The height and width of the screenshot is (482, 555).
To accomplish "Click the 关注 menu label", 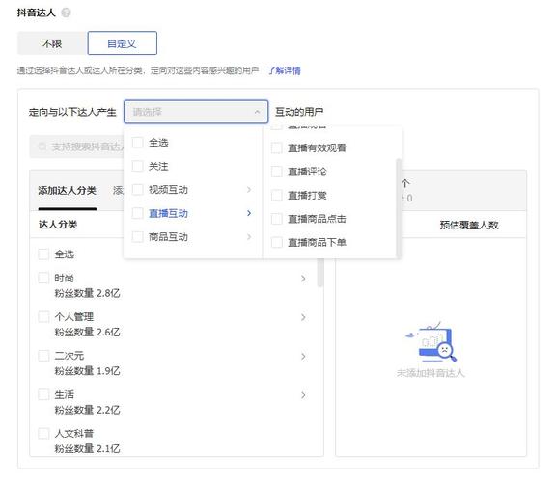I will click(x=158, y=166).
